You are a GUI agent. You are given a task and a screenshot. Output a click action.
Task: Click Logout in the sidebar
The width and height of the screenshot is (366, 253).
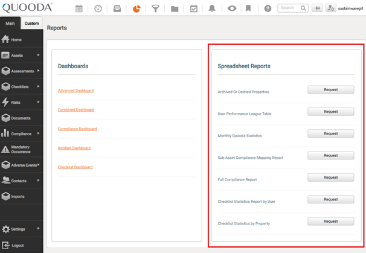pos(22,245)
